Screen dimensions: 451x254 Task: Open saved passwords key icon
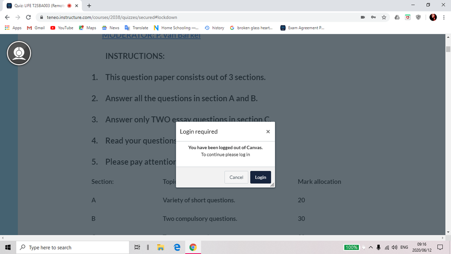click(x=373, y=17)
